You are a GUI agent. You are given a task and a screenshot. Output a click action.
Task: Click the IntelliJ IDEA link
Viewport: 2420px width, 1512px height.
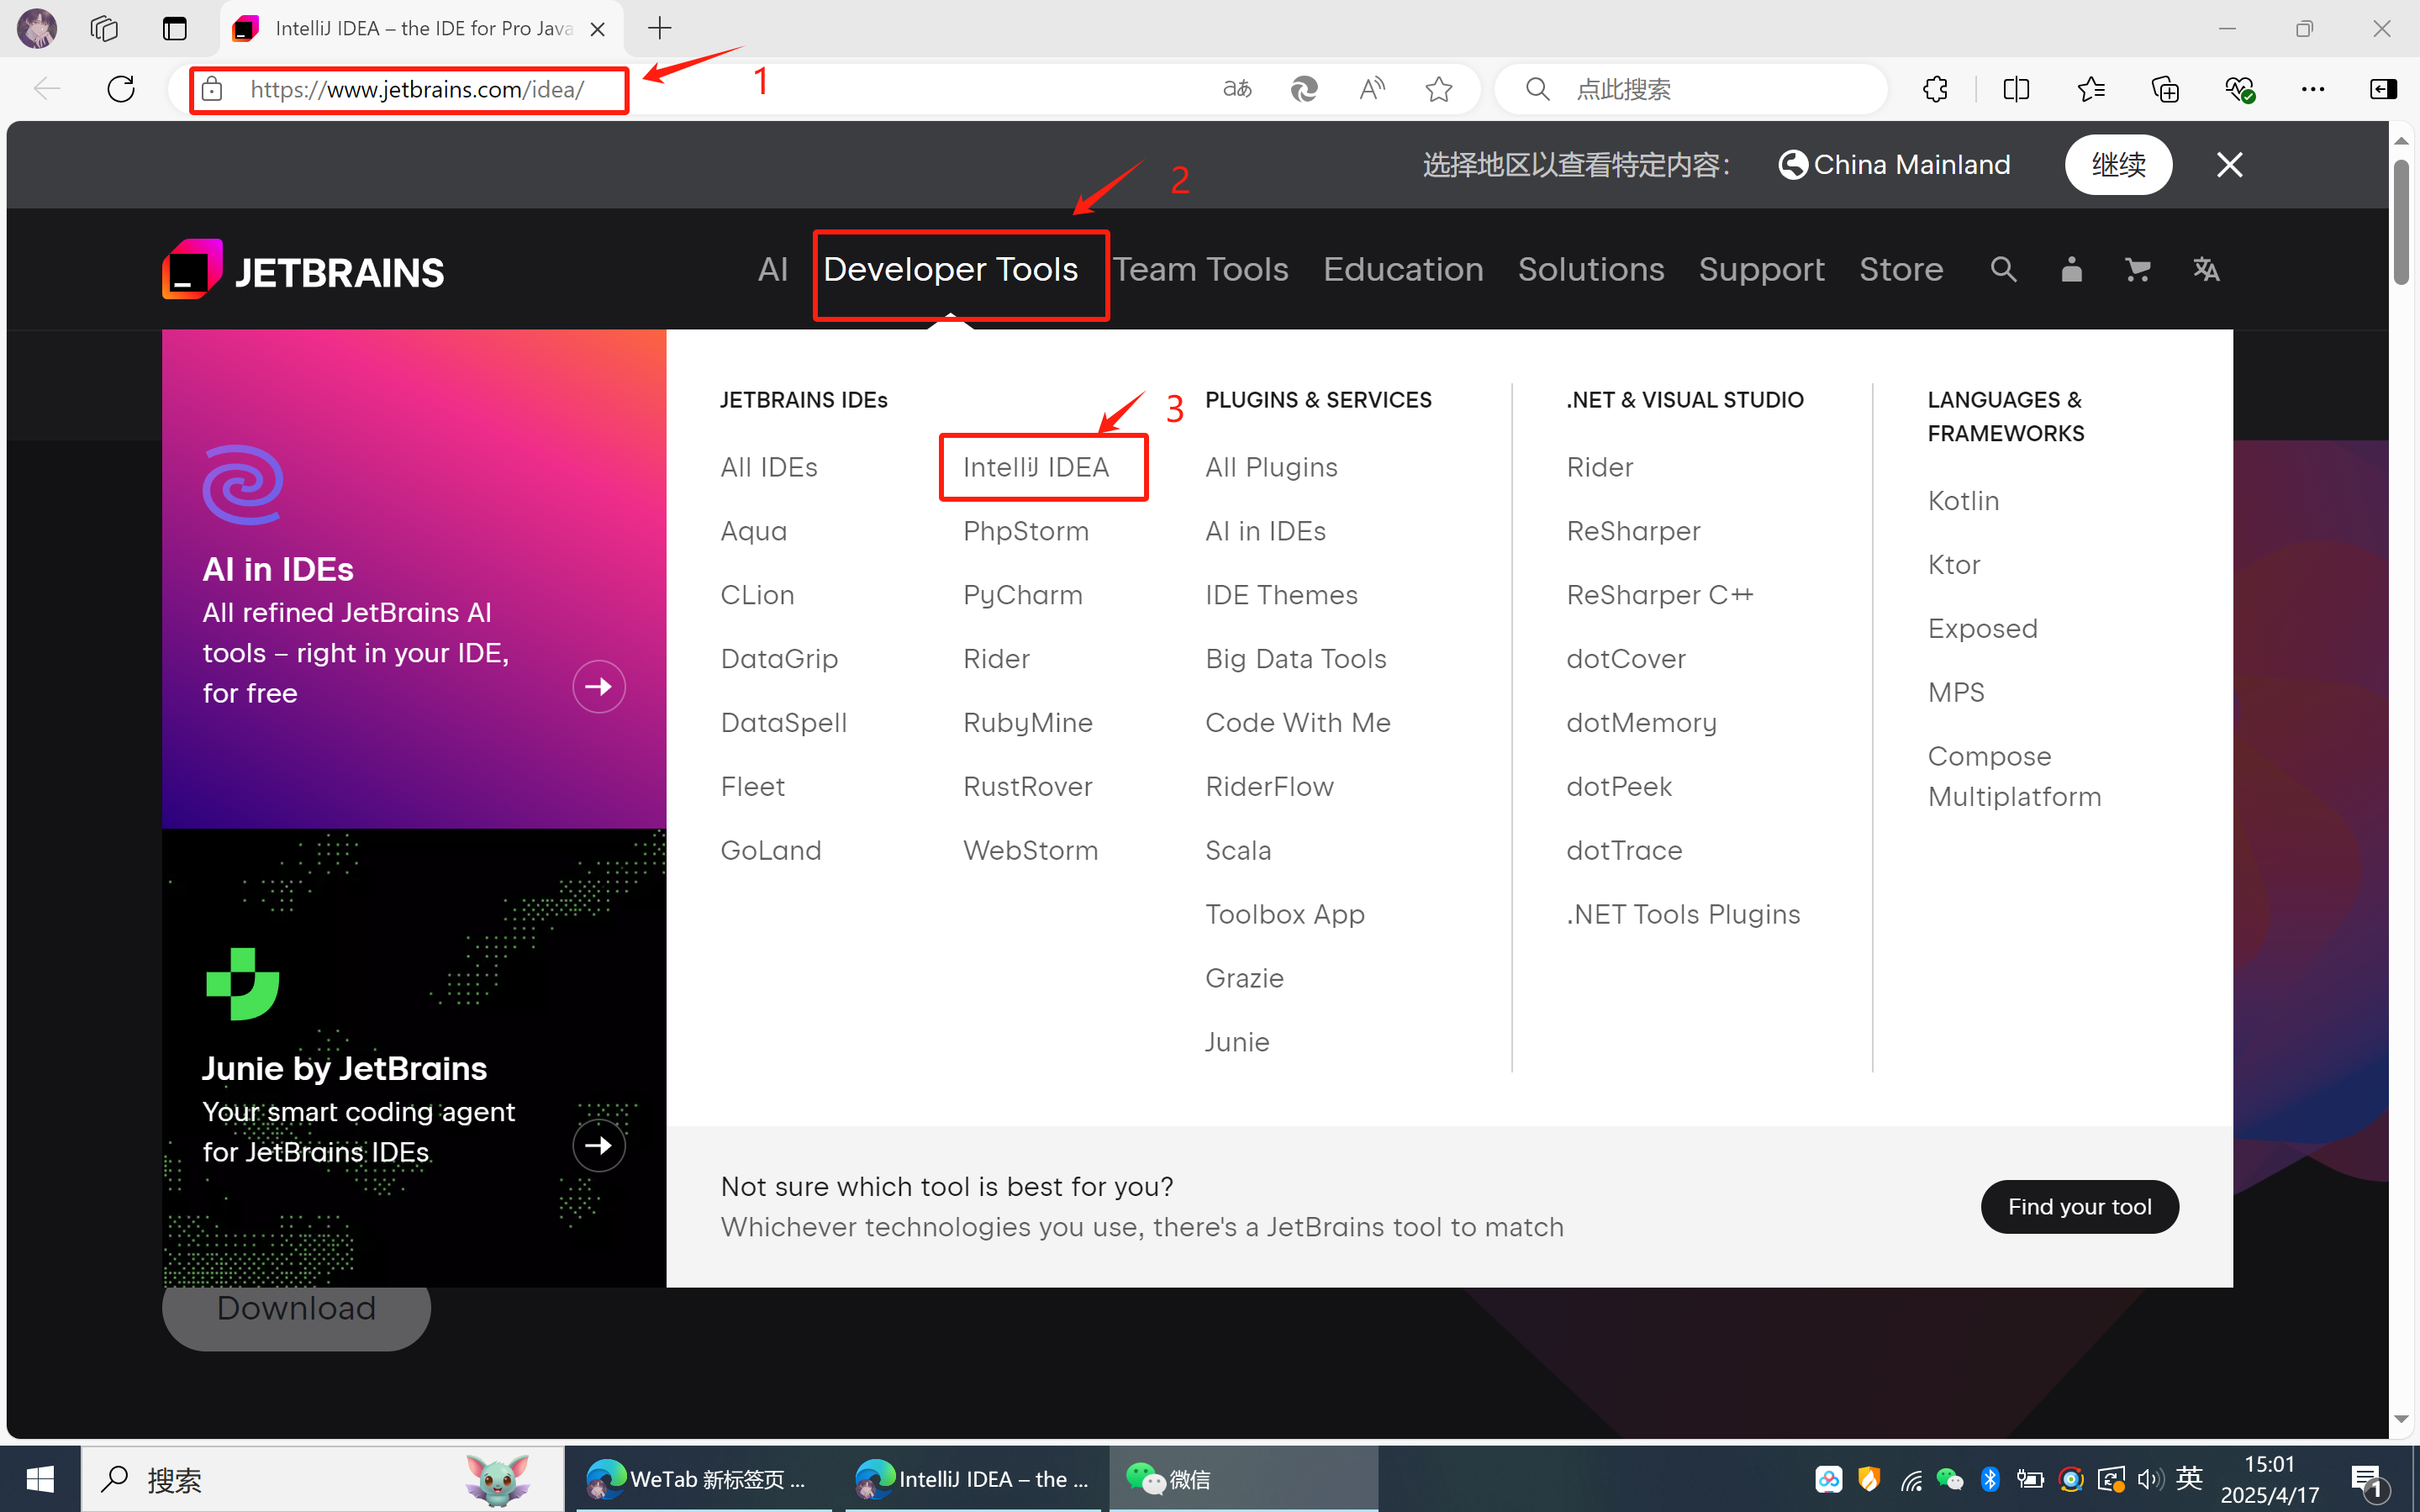(x=1036, y=467)
